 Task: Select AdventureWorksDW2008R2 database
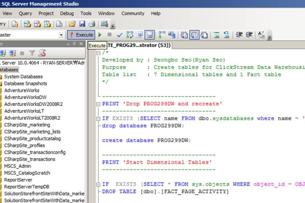(33, 104)
